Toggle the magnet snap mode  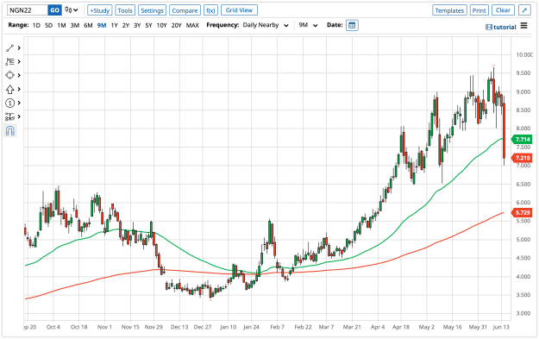click(x=10, y=130)
